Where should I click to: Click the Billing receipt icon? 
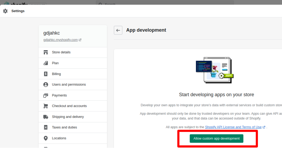coord(46,74)
